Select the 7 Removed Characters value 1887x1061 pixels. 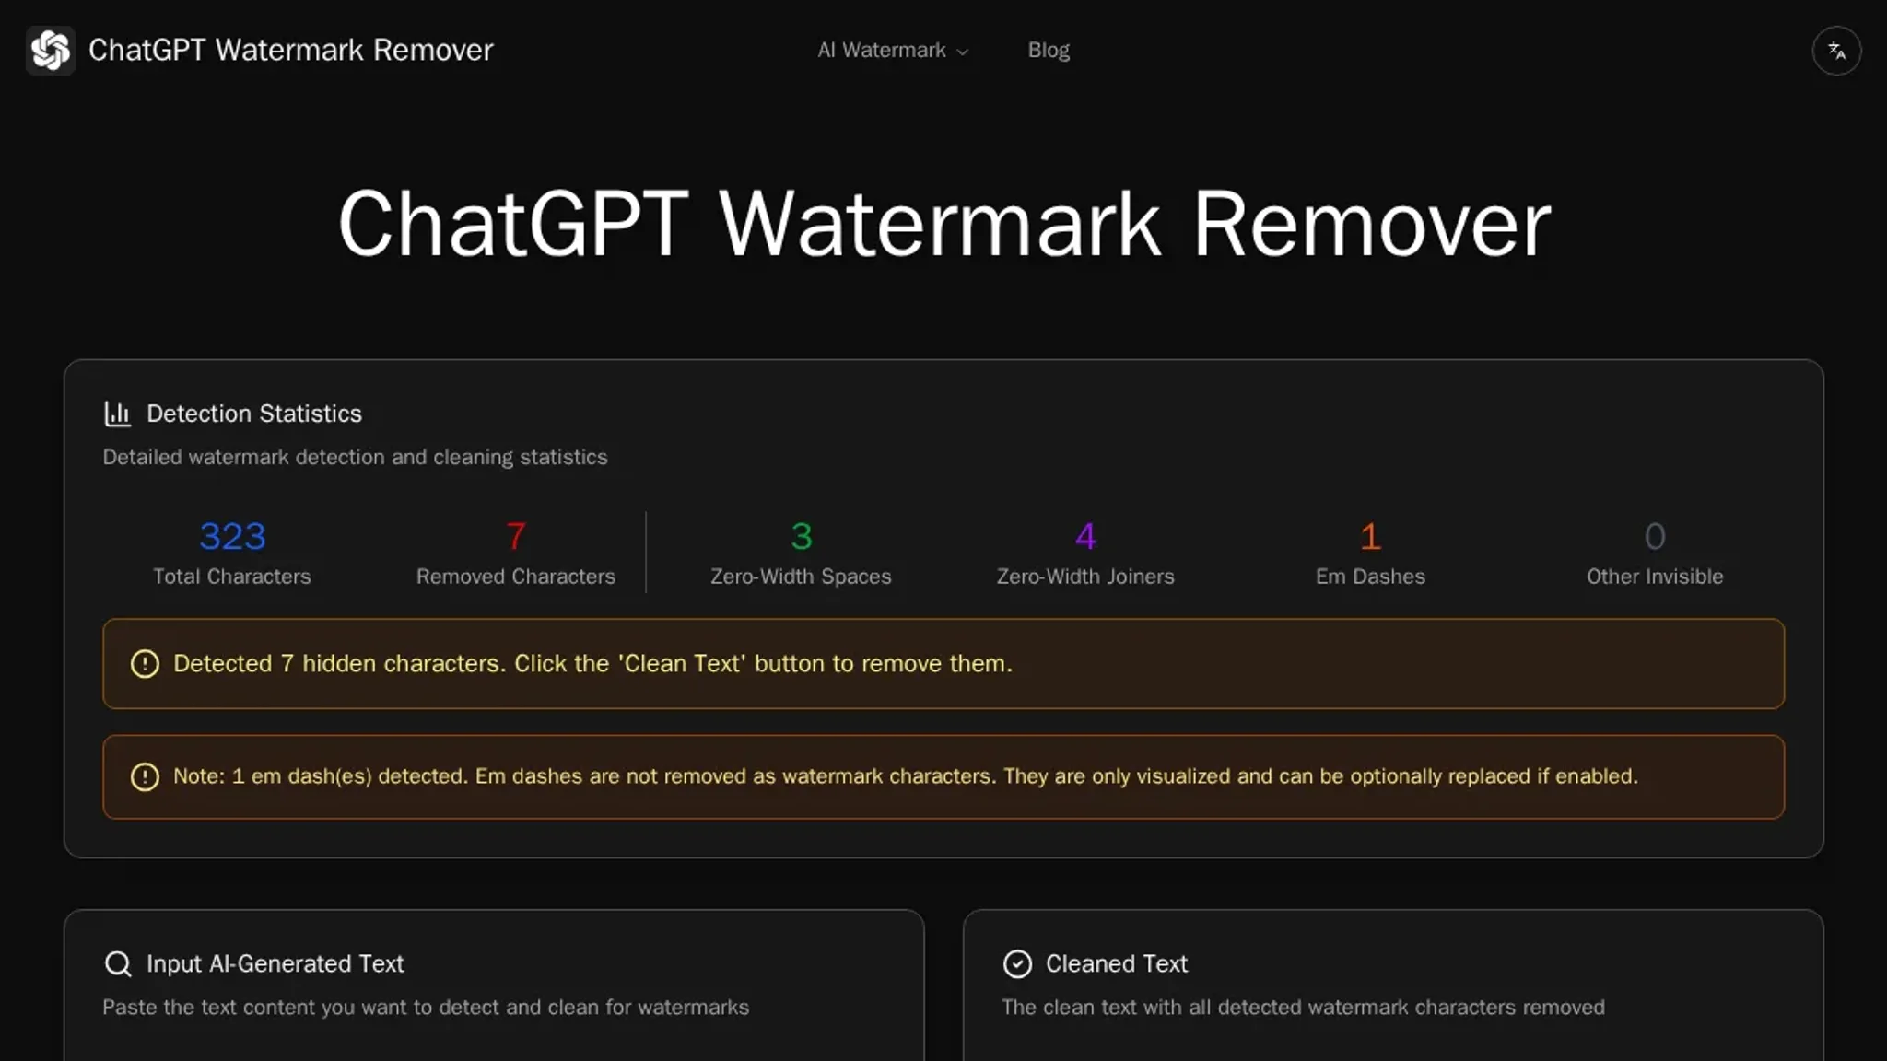tap(516, 536)
